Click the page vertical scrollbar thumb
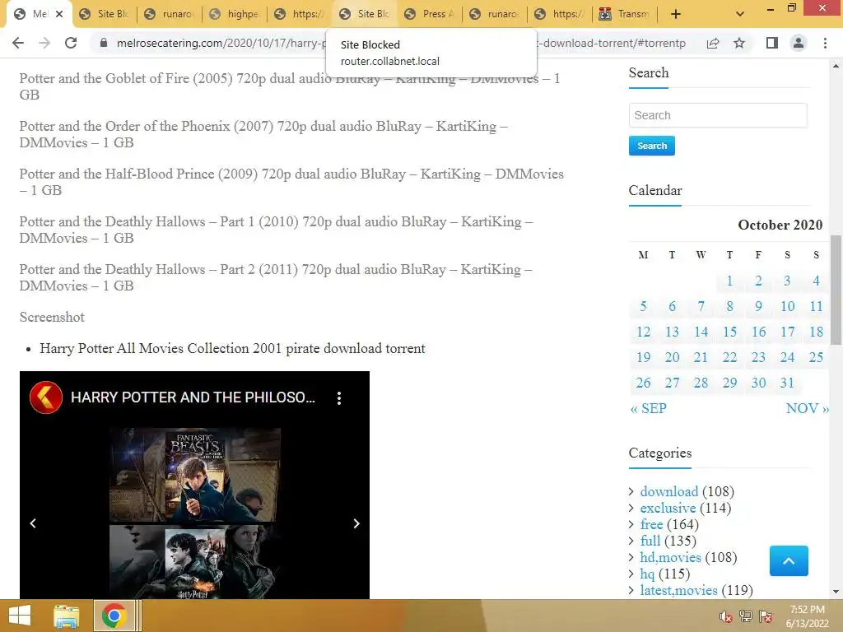843x632 pixels. click(x=836, y=290)
